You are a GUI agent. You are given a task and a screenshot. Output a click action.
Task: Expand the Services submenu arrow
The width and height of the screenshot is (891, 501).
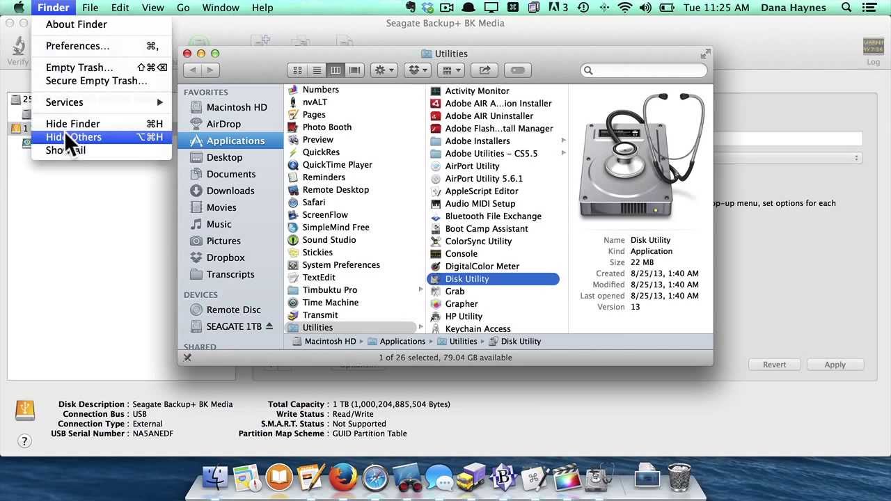160,102
